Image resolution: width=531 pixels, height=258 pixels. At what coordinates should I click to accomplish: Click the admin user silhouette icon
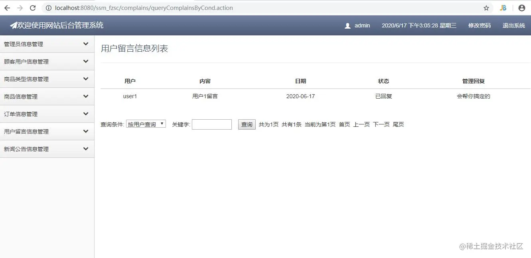click(347, 26)
